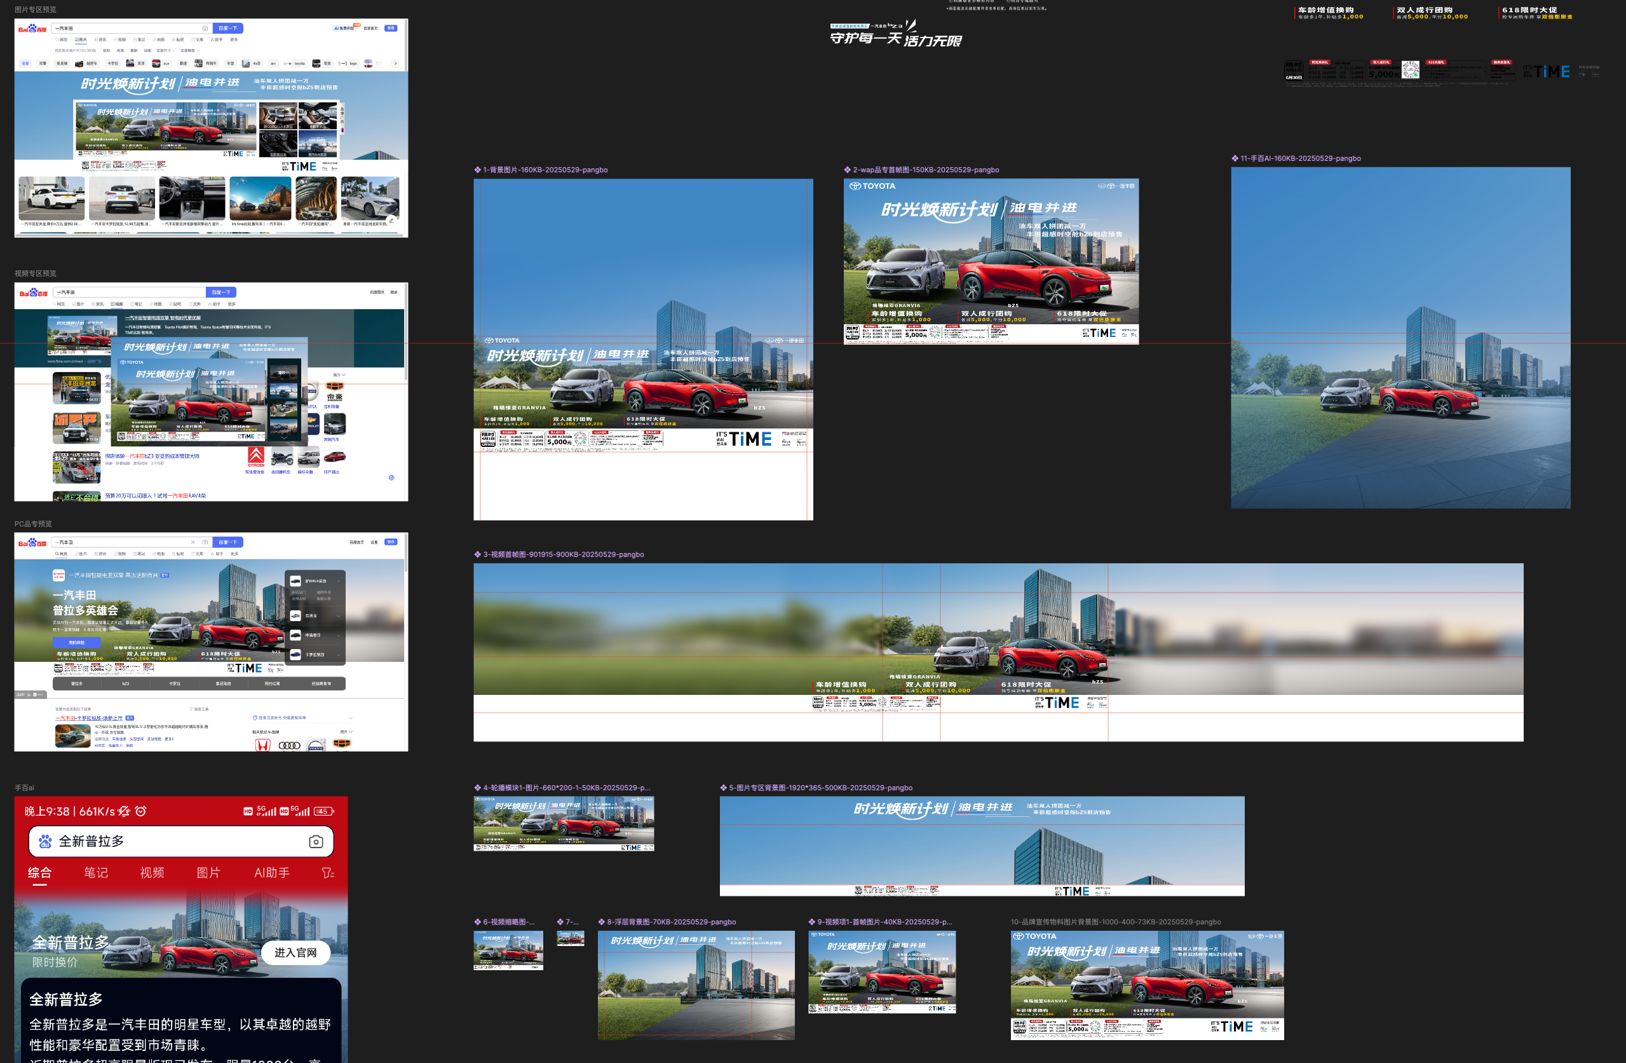The image size is (1626, 1063).
Task: Click 百度一下 button in 图片专区预览
Action: [228, 29]
